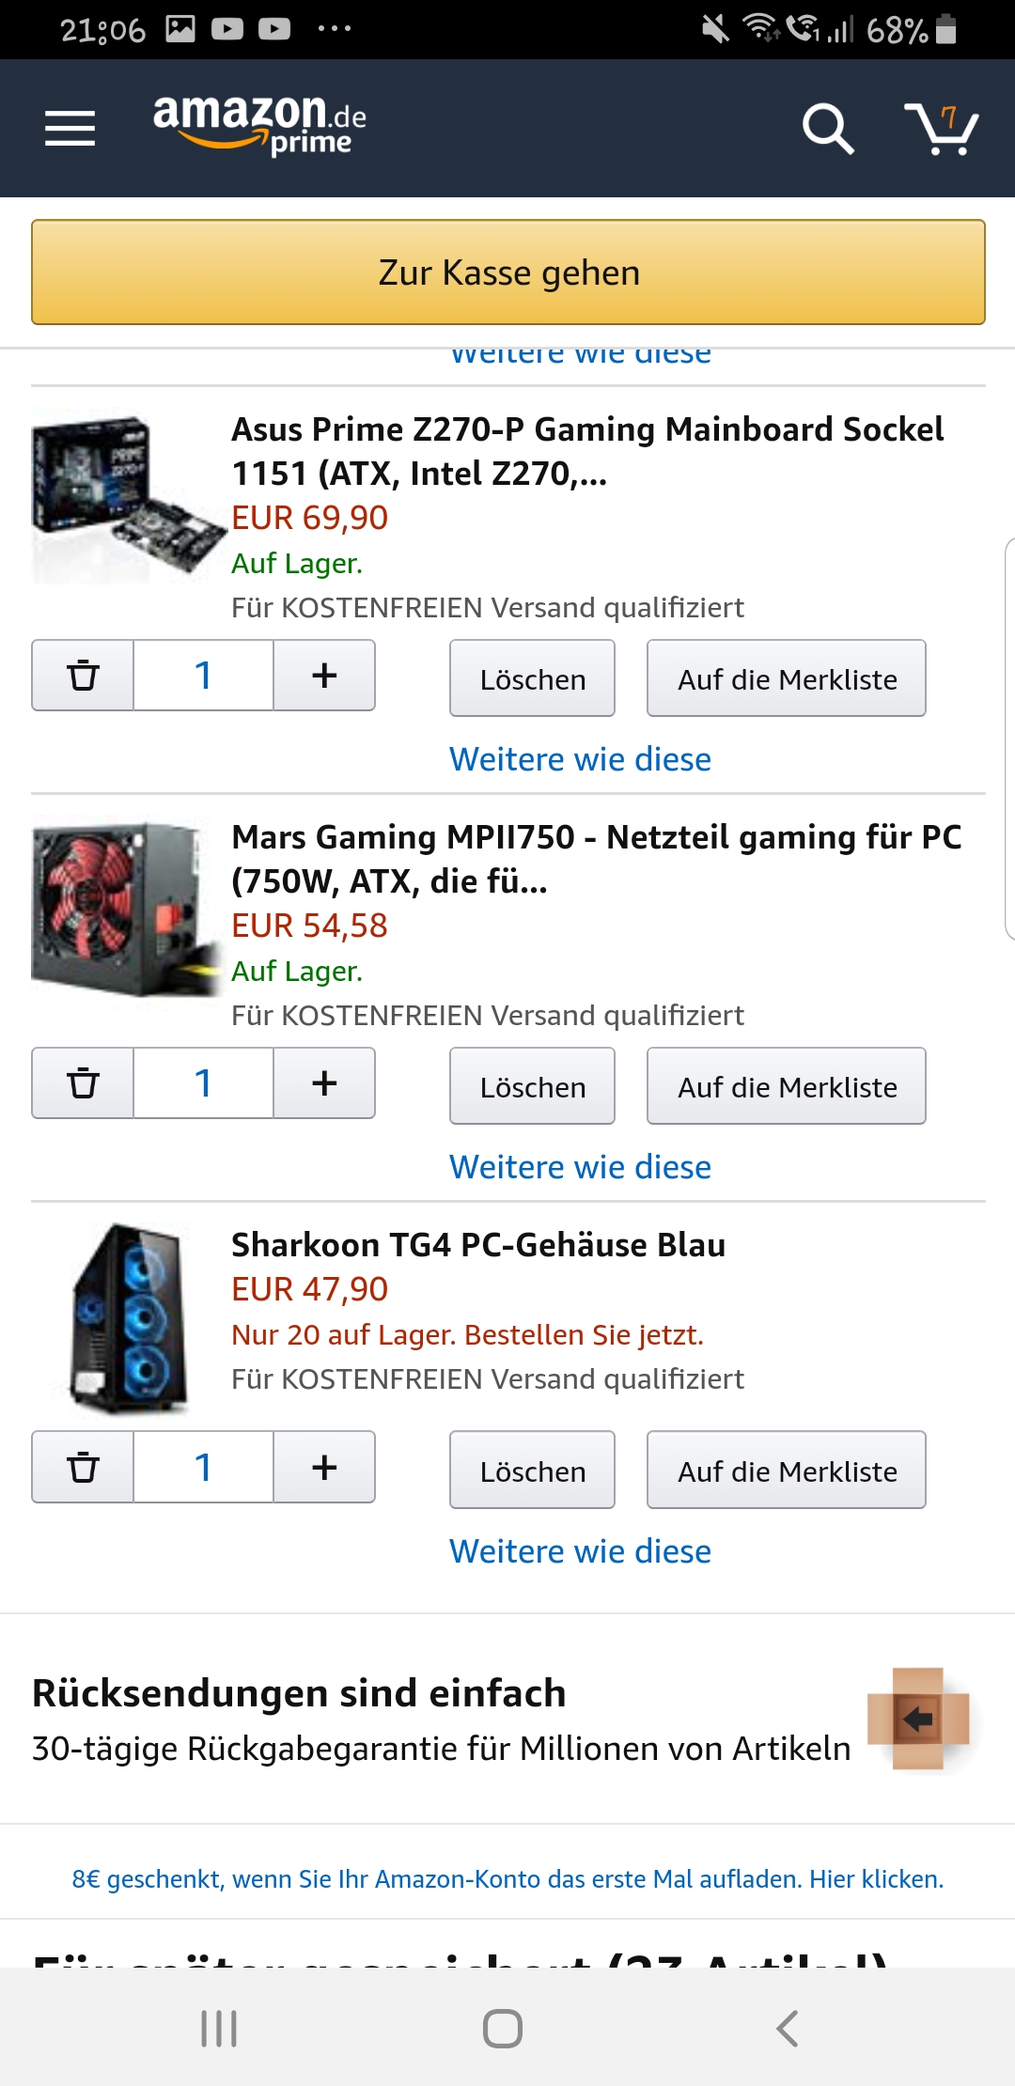Move Mars Gaming Netzteil to Merkliste
The height and width of the screenshot is (2086, 1015).
[787, 1087]
